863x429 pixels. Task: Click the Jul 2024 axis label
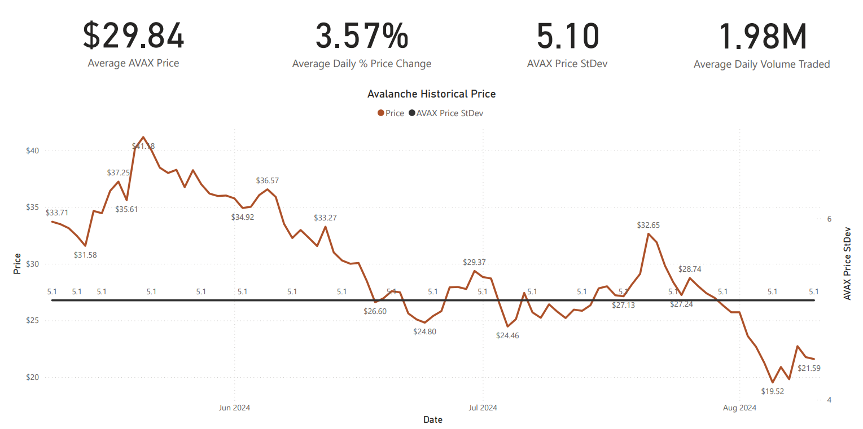coord(483,408)
